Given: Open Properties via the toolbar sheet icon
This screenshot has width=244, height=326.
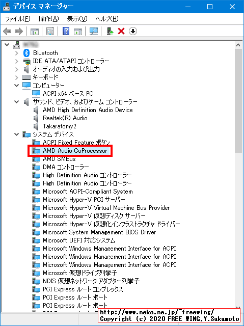Looking at the screenshot, I should click(x=50, y=32).
